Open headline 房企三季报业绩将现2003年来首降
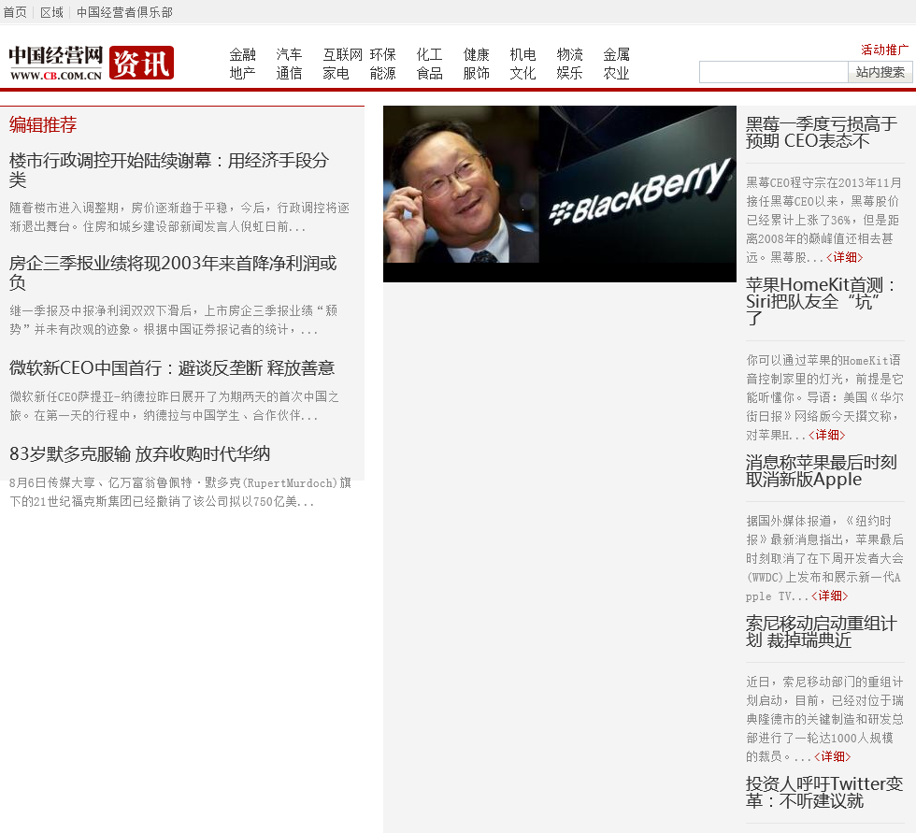Viewport: 916px width, 833px height. click(173, 272)
